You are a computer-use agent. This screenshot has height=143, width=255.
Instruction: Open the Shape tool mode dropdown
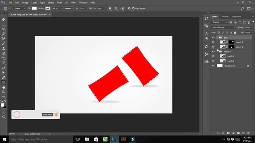click(19, 8)
